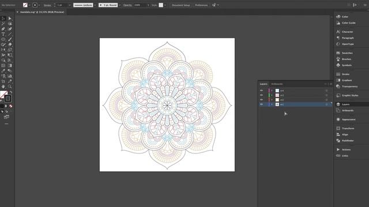Click the Opacity value field

(x=140, y=5)
